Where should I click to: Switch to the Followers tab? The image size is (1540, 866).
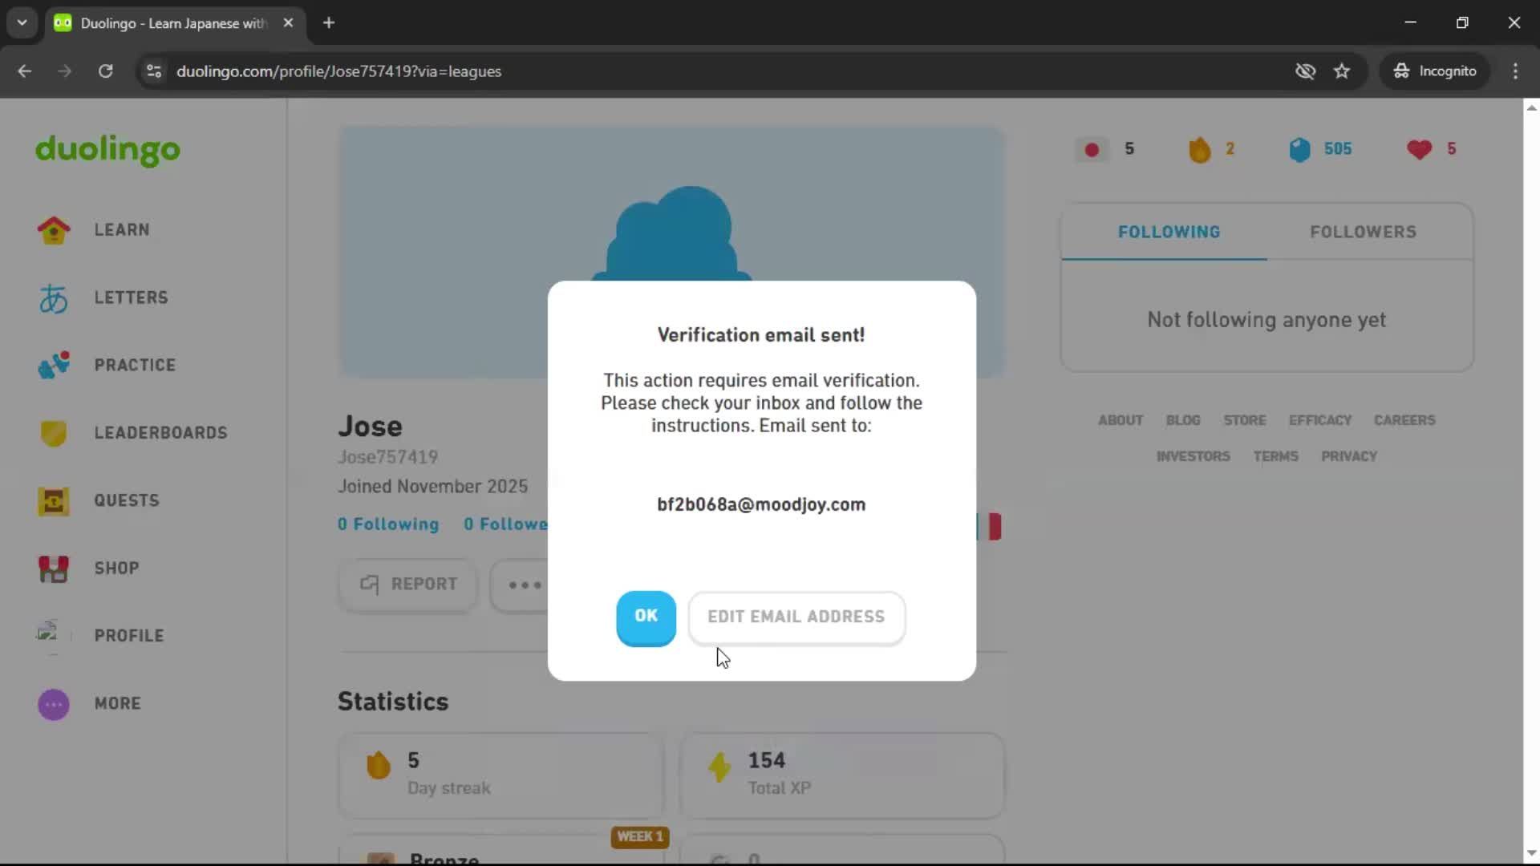point(1363,232)
